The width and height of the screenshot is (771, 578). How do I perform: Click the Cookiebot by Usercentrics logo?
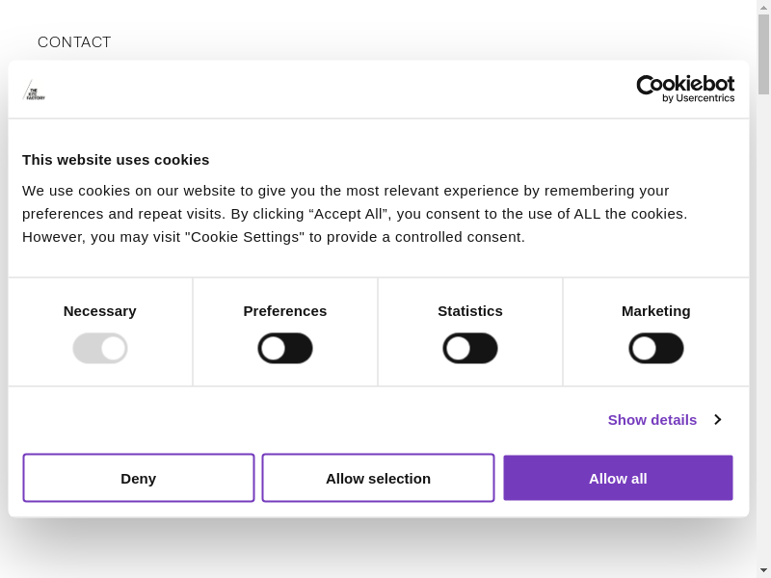[x=685, y=89]
